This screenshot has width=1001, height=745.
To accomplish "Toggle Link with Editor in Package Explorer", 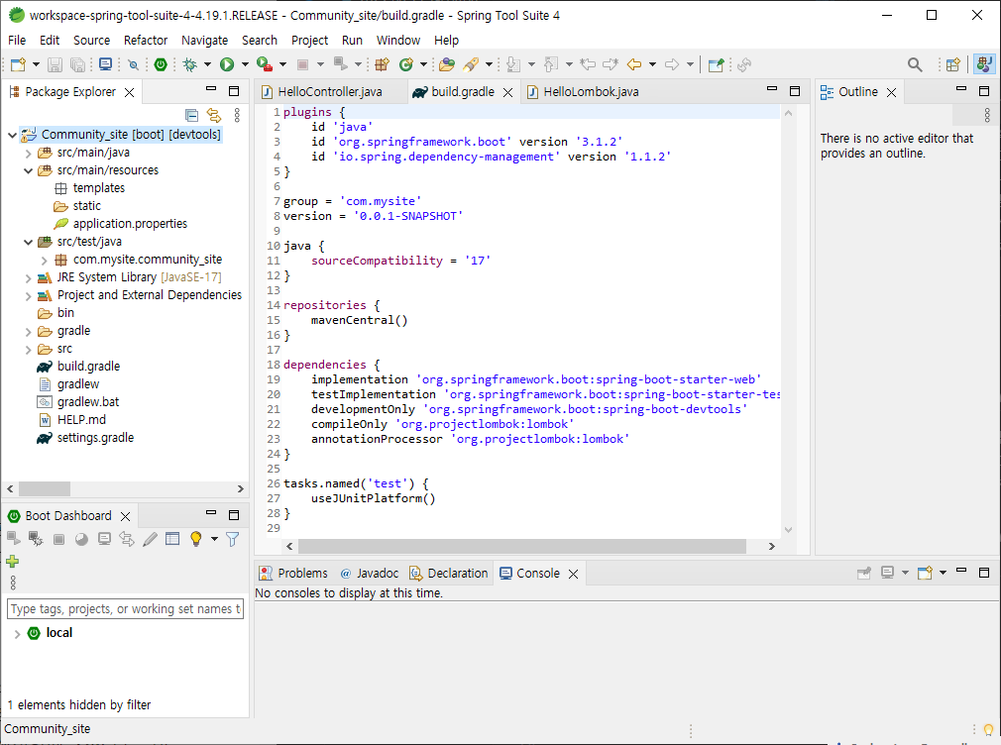I will (214, 115).
